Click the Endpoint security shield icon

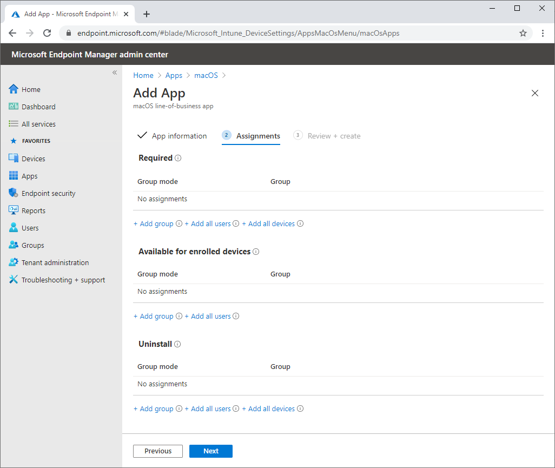[14, 193]
